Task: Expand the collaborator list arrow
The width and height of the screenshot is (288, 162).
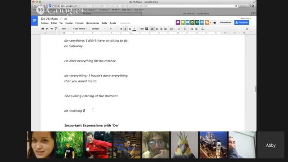Action: pos(211,22)
